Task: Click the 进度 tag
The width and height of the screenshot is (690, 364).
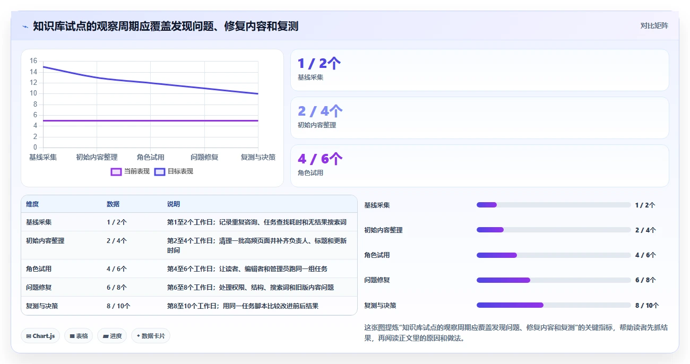Action: tap(112, 336)
